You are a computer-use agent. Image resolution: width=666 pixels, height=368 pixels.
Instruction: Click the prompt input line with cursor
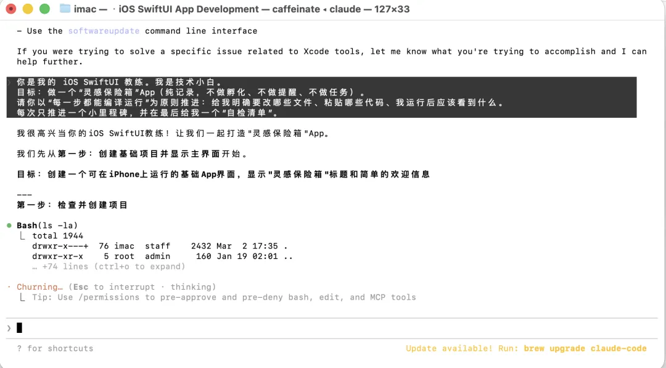[331, 328]
